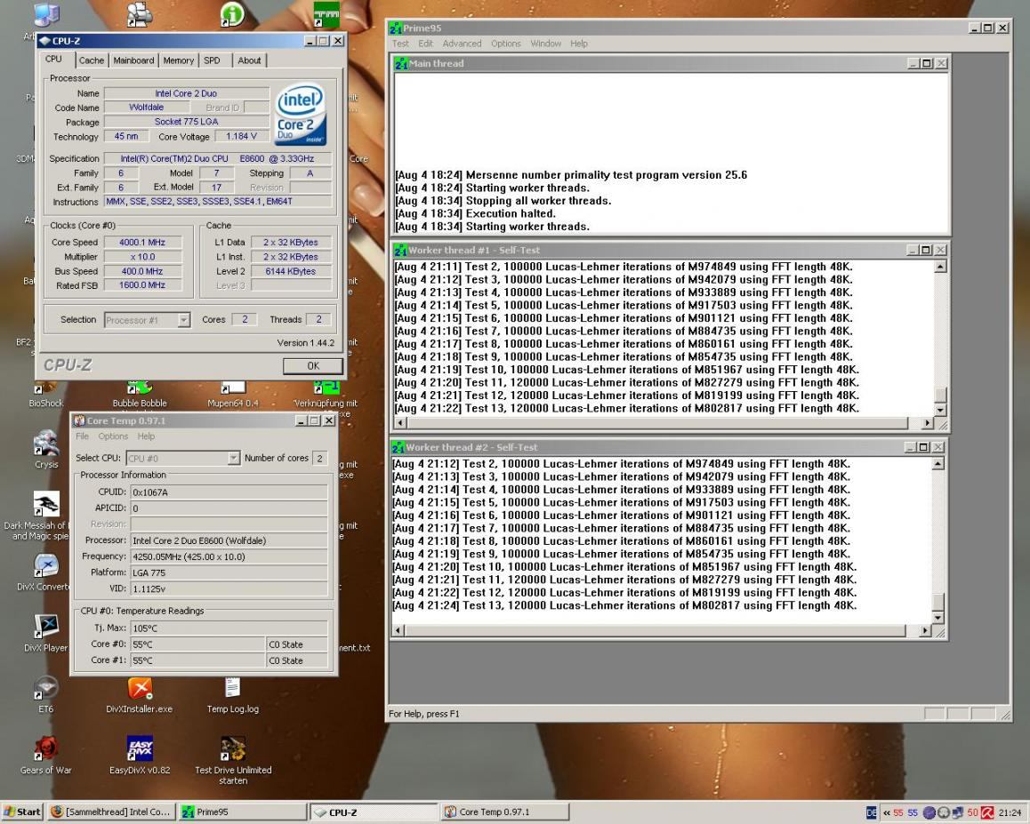This screenshot has width=1030, height=824.
Task: Open the DivX Converter desktop icon
Action: (46, 565)
